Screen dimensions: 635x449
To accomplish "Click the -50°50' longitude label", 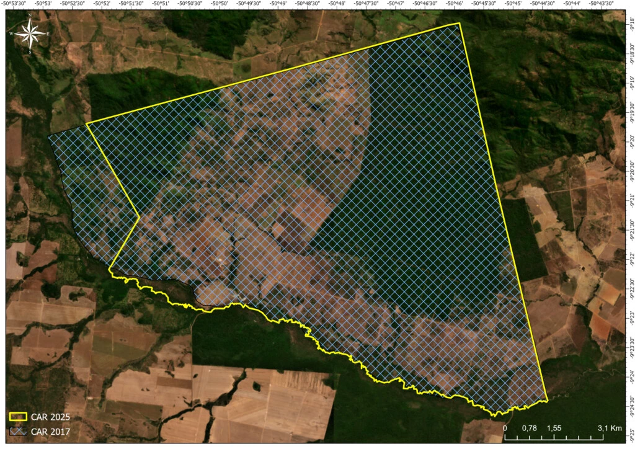I will pyautogui.click(x=219, y=3).
